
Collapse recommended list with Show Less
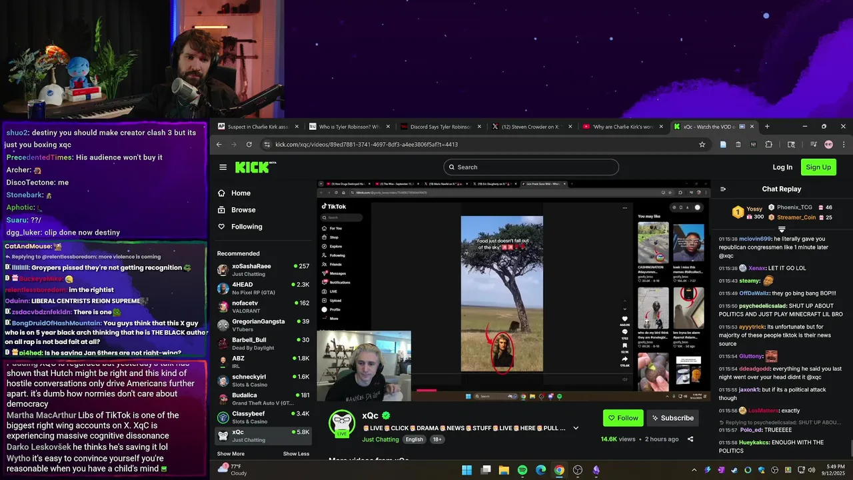(296, 454)
